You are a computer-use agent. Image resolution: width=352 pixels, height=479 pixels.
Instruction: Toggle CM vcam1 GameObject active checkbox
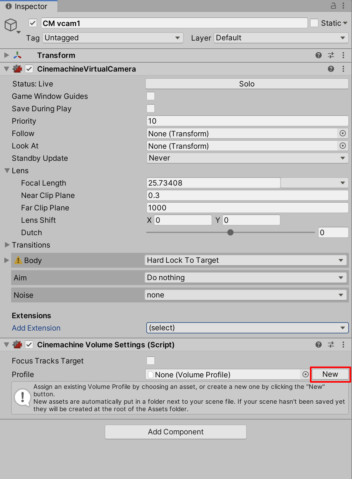(33, 23)
